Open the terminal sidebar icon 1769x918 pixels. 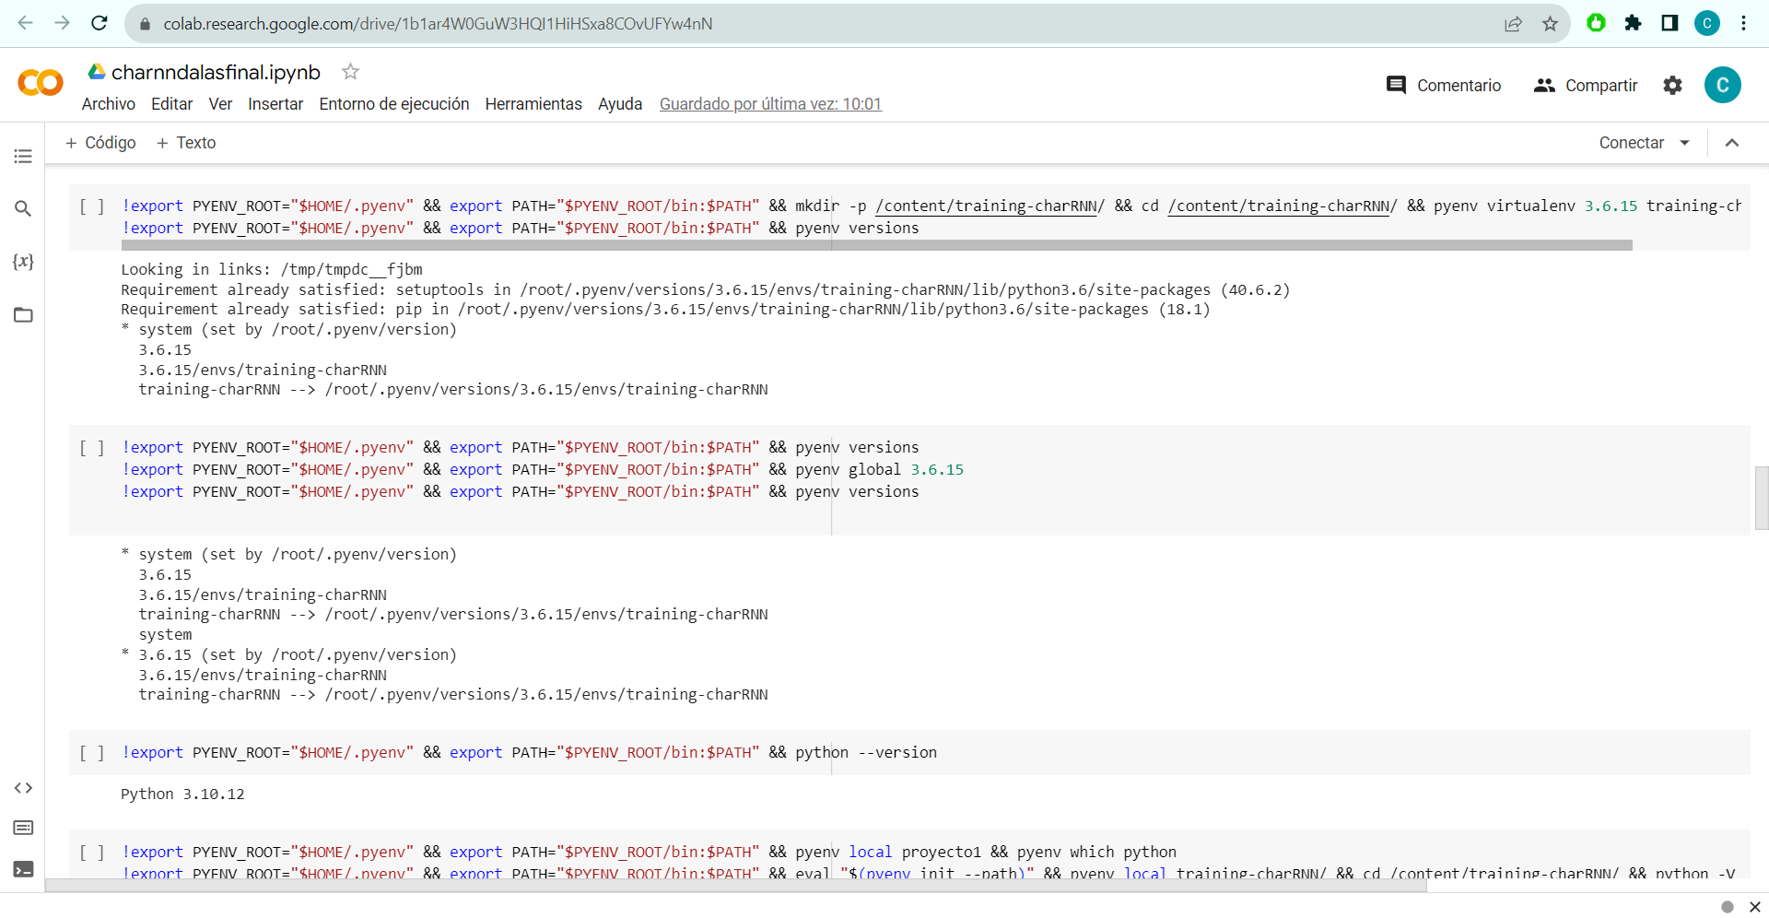23,869
